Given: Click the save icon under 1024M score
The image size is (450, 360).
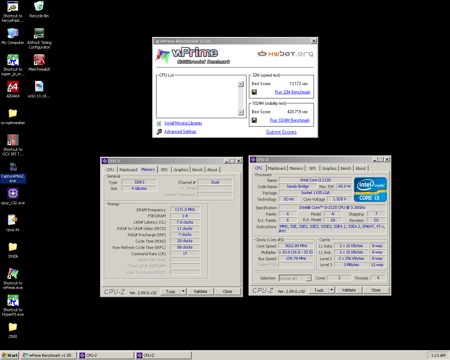Looking at the screenshot, I should pyautogui.click(x=254, y=120).
